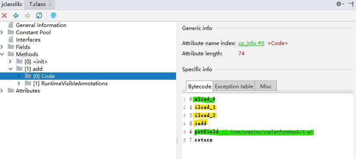Collapse the [1] add method
This screenshot has height=159, width=356.
click(x=10, y=69)
